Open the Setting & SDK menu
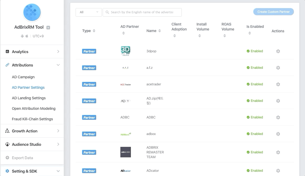Image resolution: width=305 pixels, height=176 pixels. [32, 171]
